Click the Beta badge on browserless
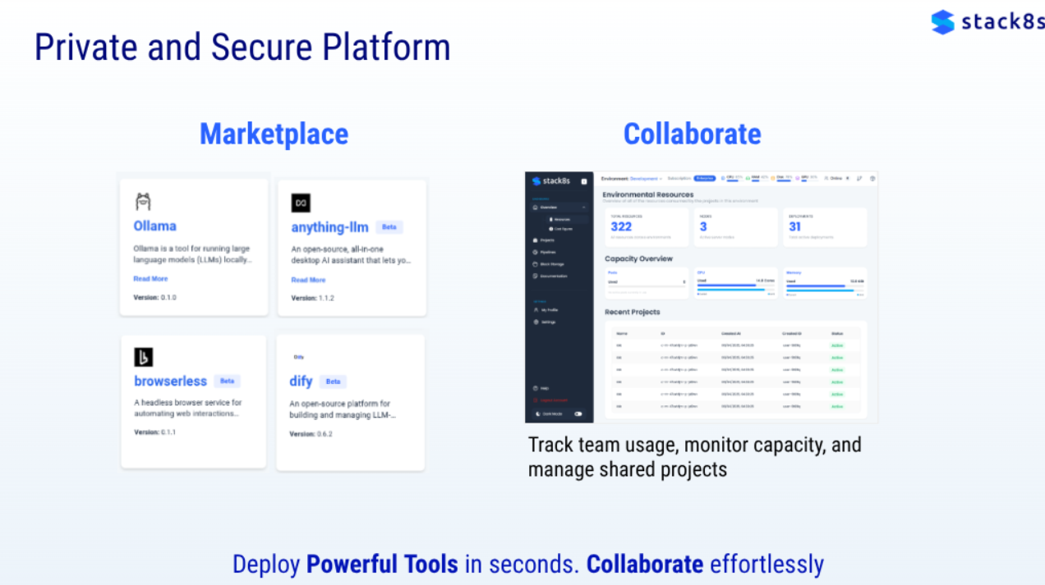 [x=227, y=382]
